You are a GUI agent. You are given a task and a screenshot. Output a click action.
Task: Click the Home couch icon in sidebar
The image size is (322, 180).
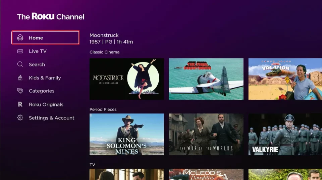20,38
